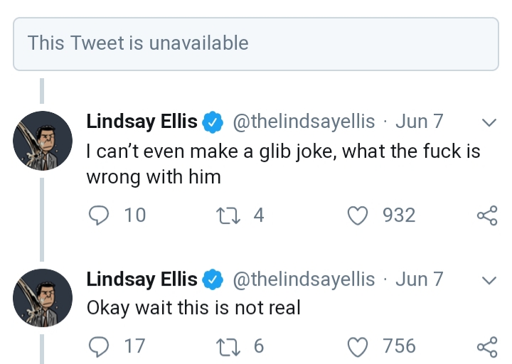Open the options chevron on the second tweet

(x=489, y=280)
